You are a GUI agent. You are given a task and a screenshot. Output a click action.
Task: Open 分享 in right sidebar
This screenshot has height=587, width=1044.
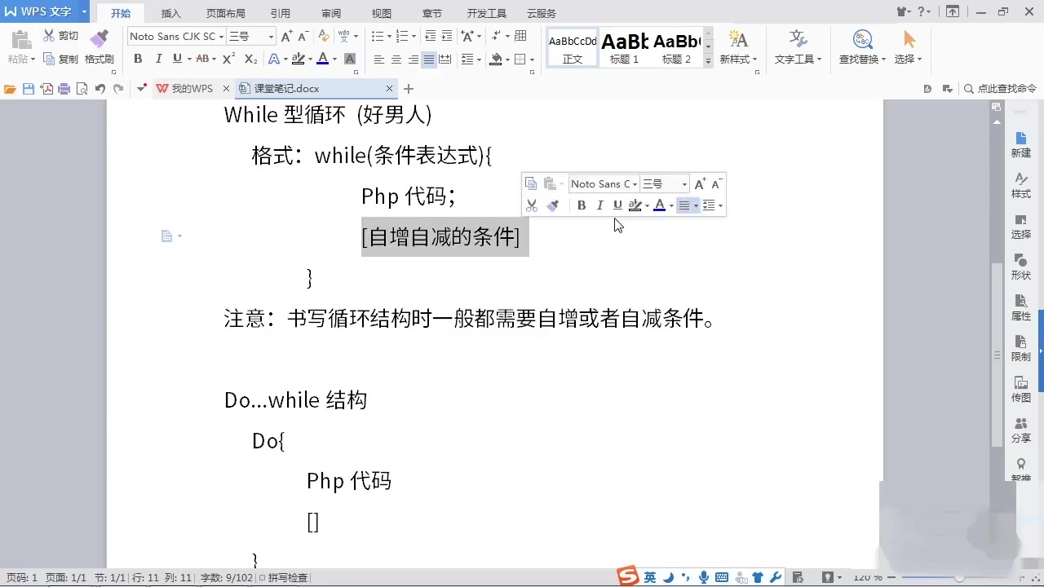[x=1021, y=430]
